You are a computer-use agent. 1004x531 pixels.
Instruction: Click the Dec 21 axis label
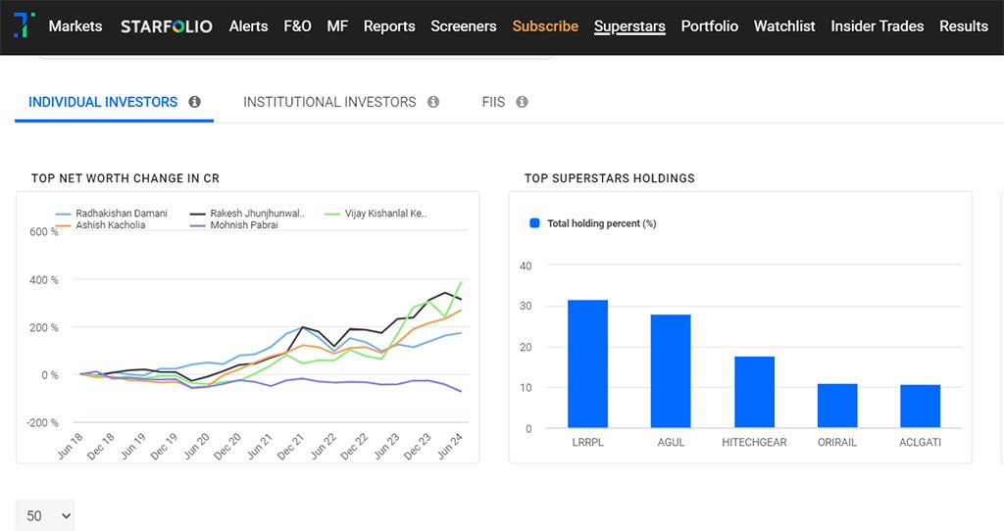[x=290, y=446]
